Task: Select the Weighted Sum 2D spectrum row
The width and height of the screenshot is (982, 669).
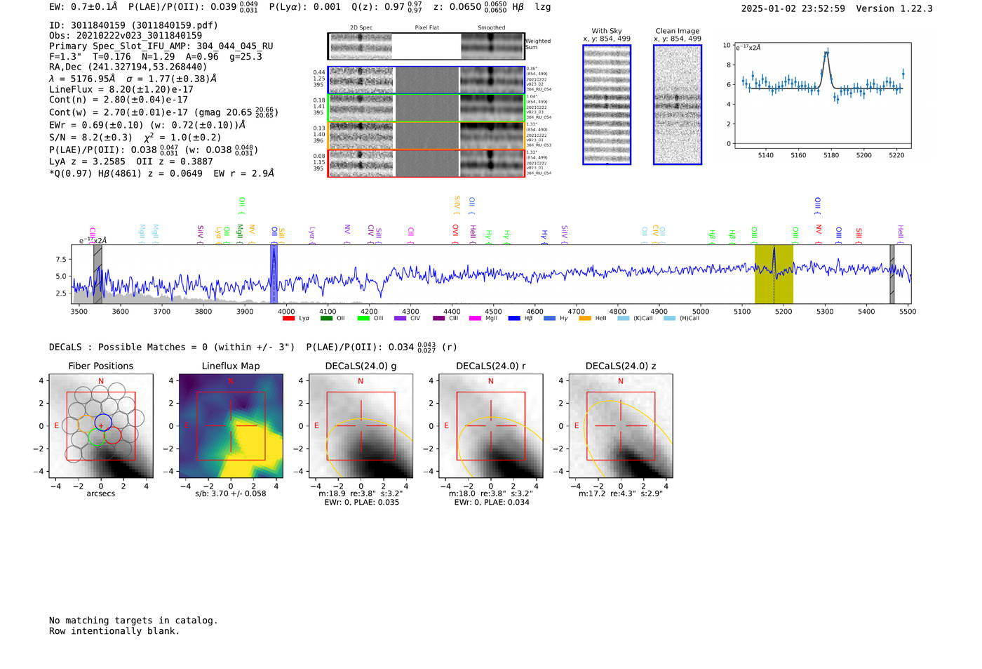Action: pyautogui.click(x=426, y=46)
